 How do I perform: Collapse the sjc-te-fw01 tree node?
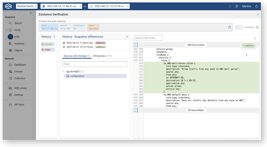coord(64,71)
